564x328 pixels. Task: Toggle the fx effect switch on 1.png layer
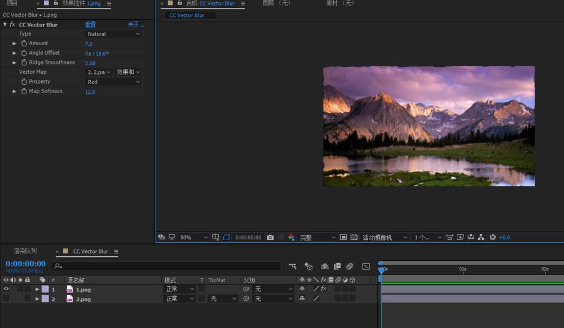(x=324, y=289)
